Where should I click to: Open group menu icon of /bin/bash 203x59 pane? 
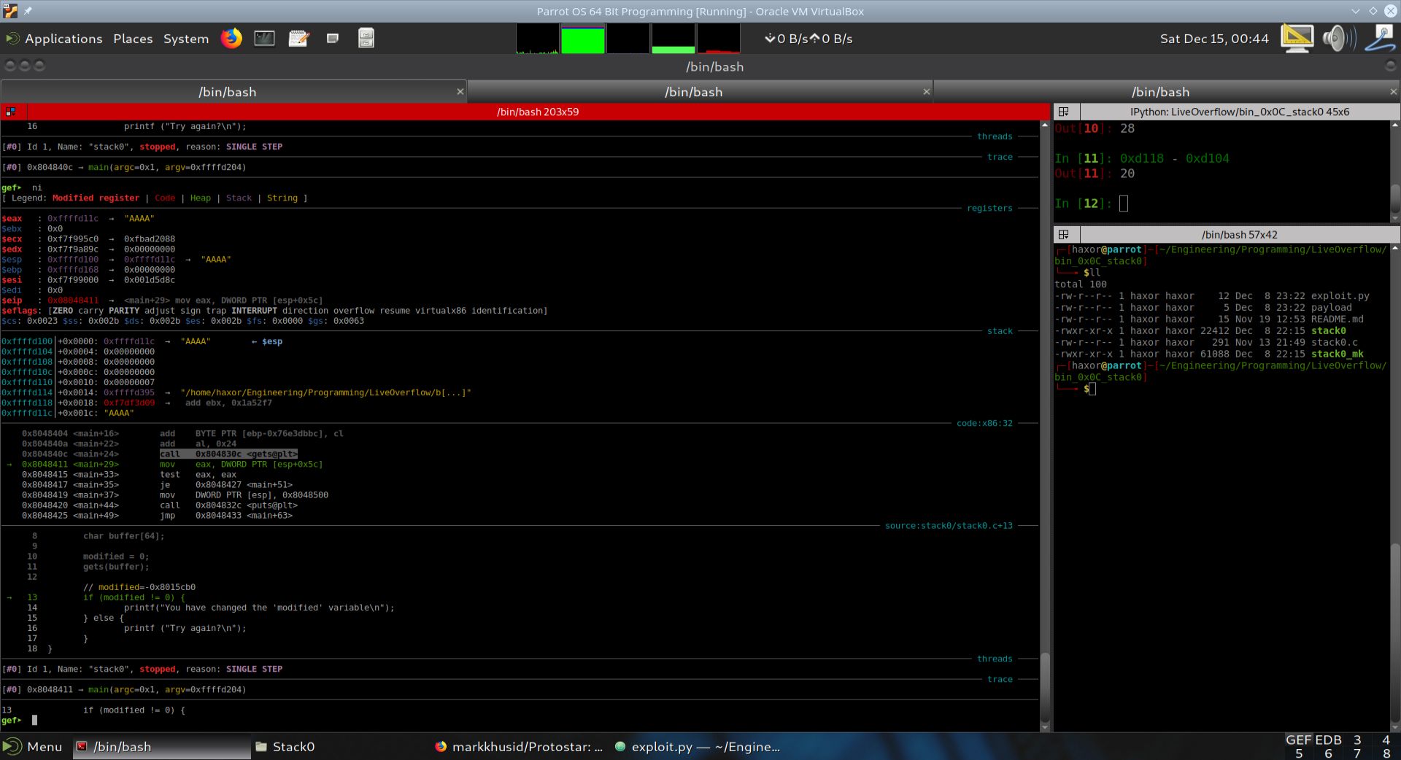tap(11, 112)
